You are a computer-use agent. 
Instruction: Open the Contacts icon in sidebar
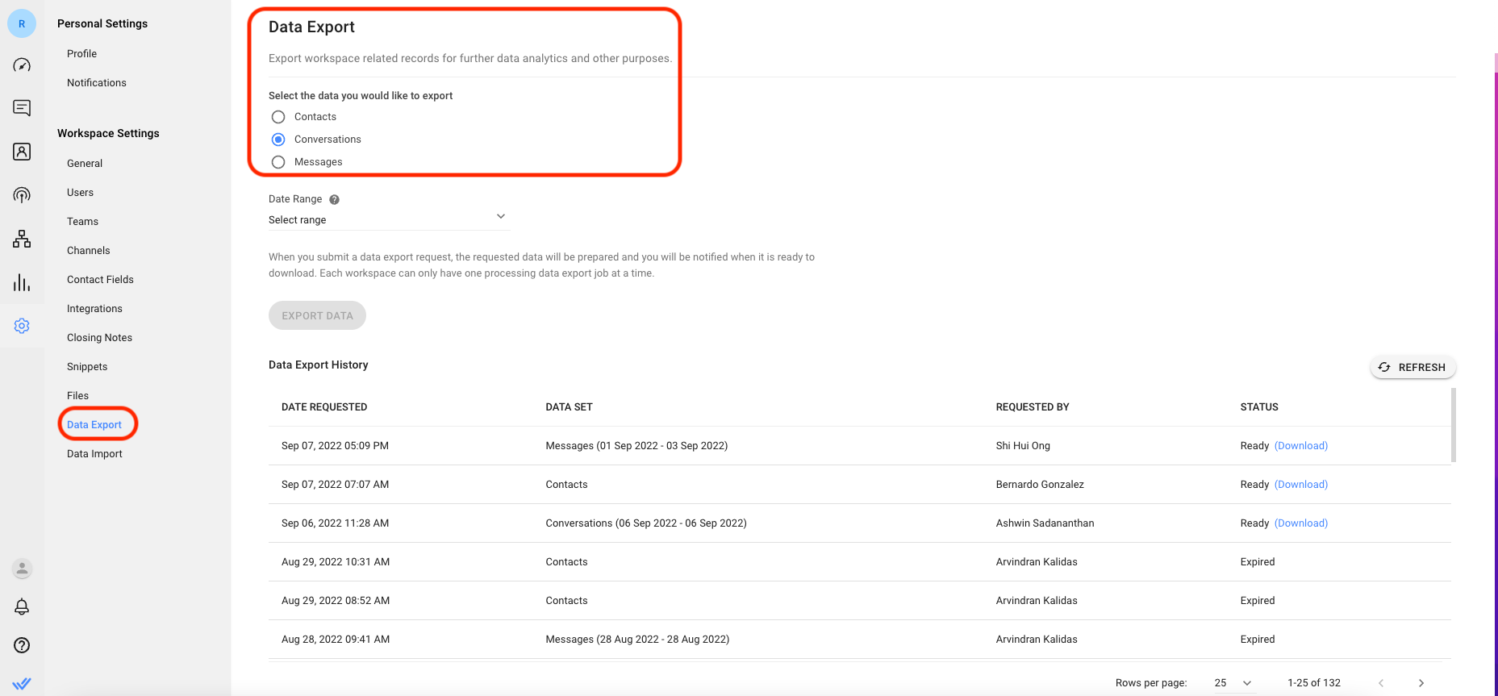(x=22, y=152)
